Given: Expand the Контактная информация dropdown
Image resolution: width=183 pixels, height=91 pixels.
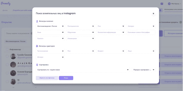Looking at the screenshot, I should pos(111,32).
